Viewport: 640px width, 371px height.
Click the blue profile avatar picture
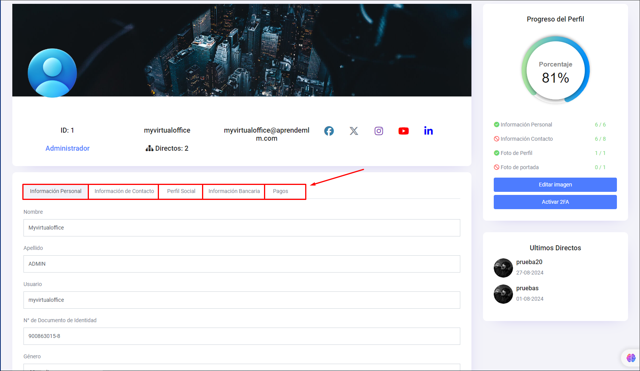pos(52,73)
